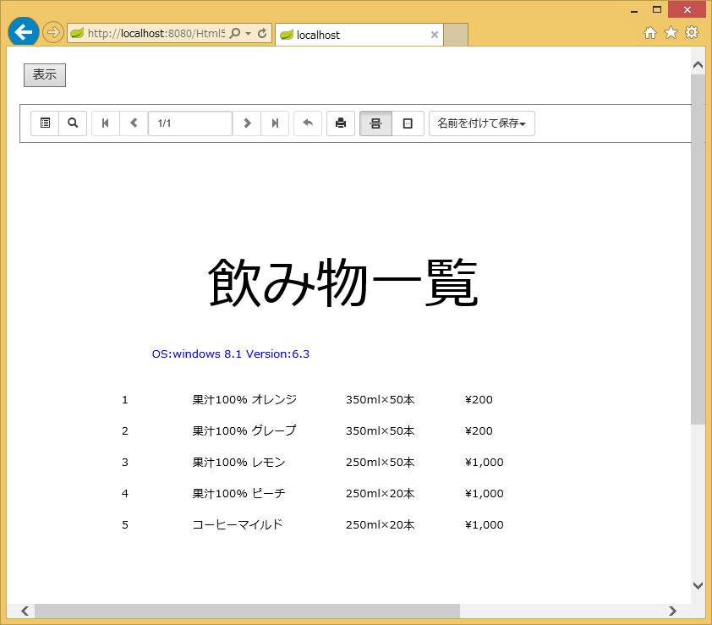Go to first page of report
The height and width of the screenshot is (625, 712).
tap(106, 123)
